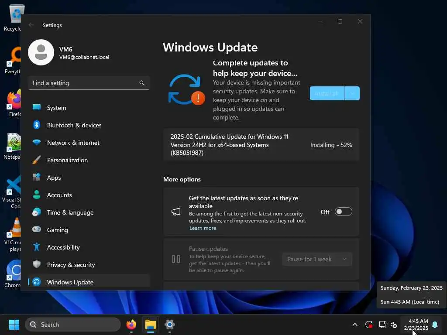Click the Network wifi icon
This screenshot has height=335, width=447.
(37, 142)
